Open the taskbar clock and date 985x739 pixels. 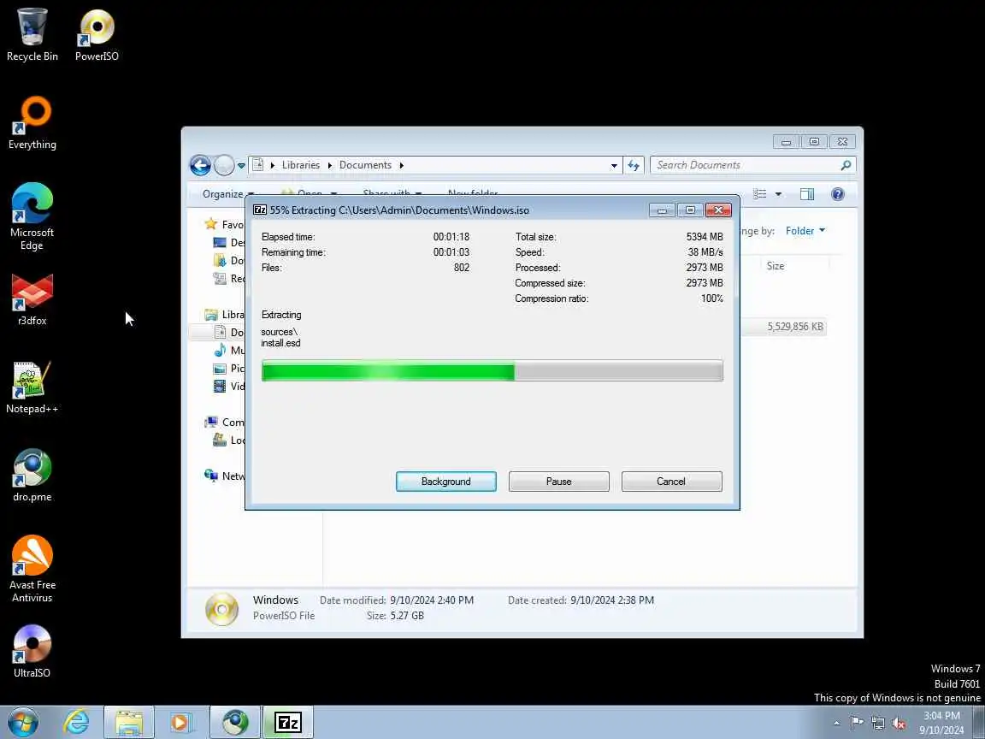941,723
